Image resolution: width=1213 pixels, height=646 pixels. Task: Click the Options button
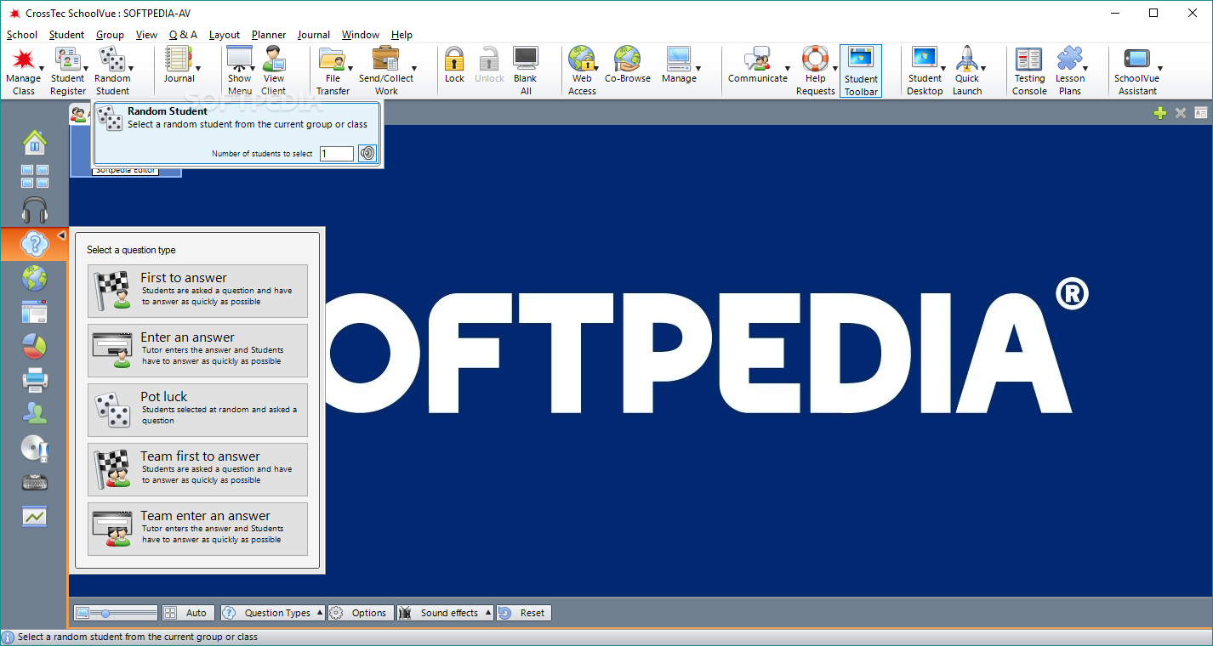(x=361, y=613)
